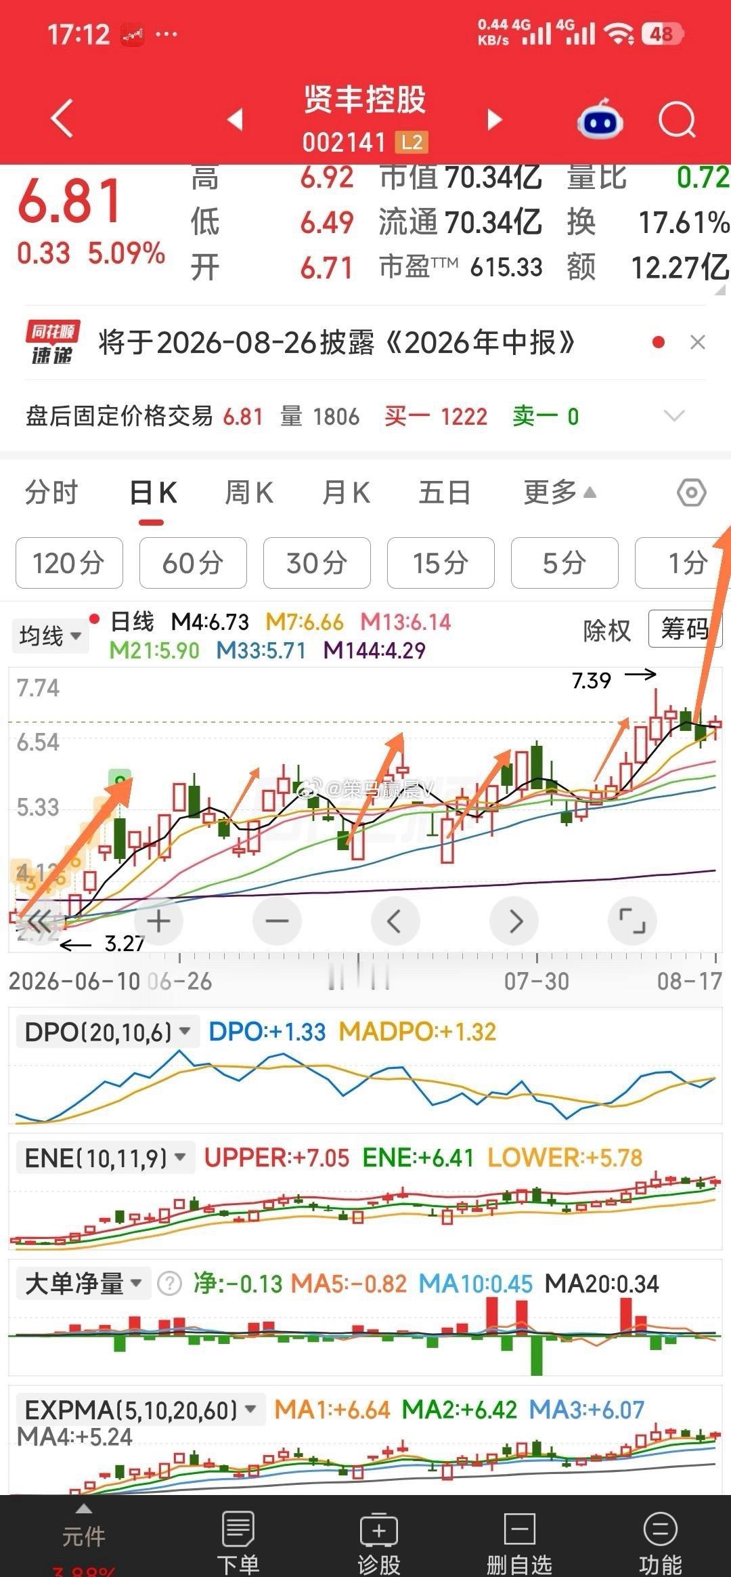Switch to 分时 chart tab

(x=51, y=492)
